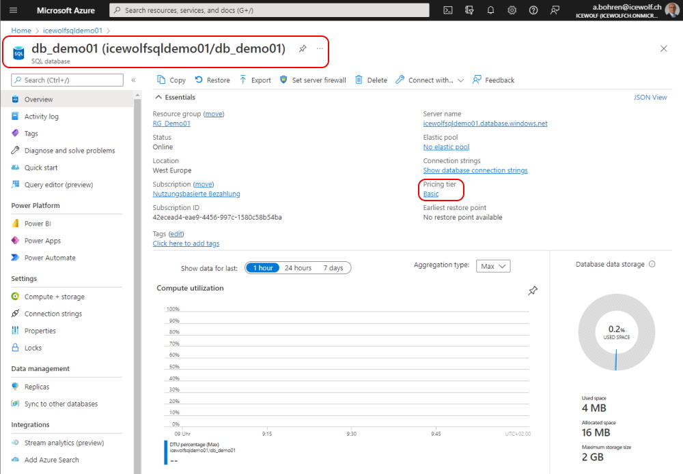Open Nutzungsbasierte Bezahlung subscription link

pos(196,194)
